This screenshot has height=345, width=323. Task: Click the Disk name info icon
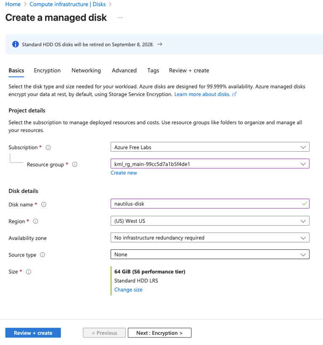point(44,205)
